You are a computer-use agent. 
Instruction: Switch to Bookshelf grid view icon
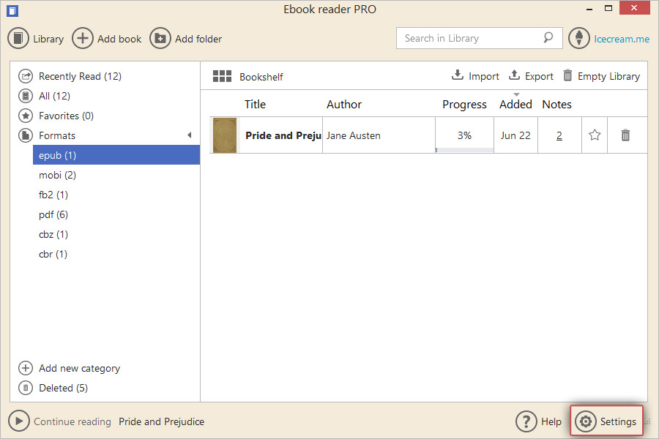pos(222,76)
